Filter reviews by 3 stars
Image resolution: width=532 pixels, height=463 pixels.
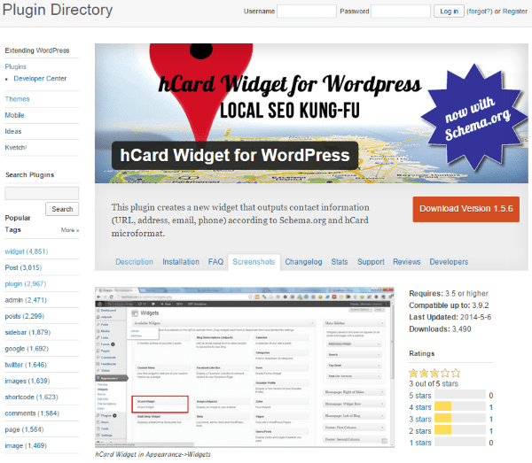[420, 420]
